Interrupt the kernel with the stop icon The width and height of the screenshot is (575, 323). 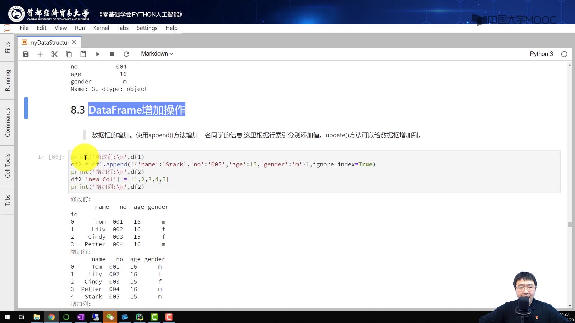112,54
